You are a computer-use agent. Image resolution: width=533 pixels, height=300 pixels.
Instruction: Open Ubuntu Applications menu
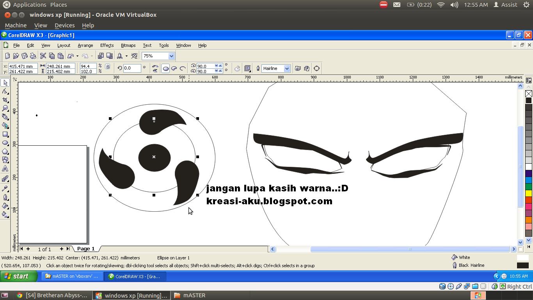[x=30, y=5]
